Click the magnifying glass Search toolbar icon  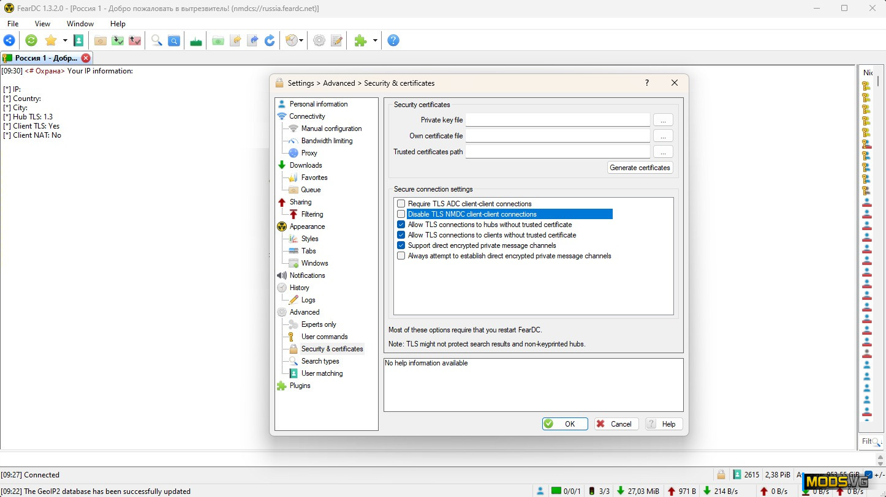point(157,40)
